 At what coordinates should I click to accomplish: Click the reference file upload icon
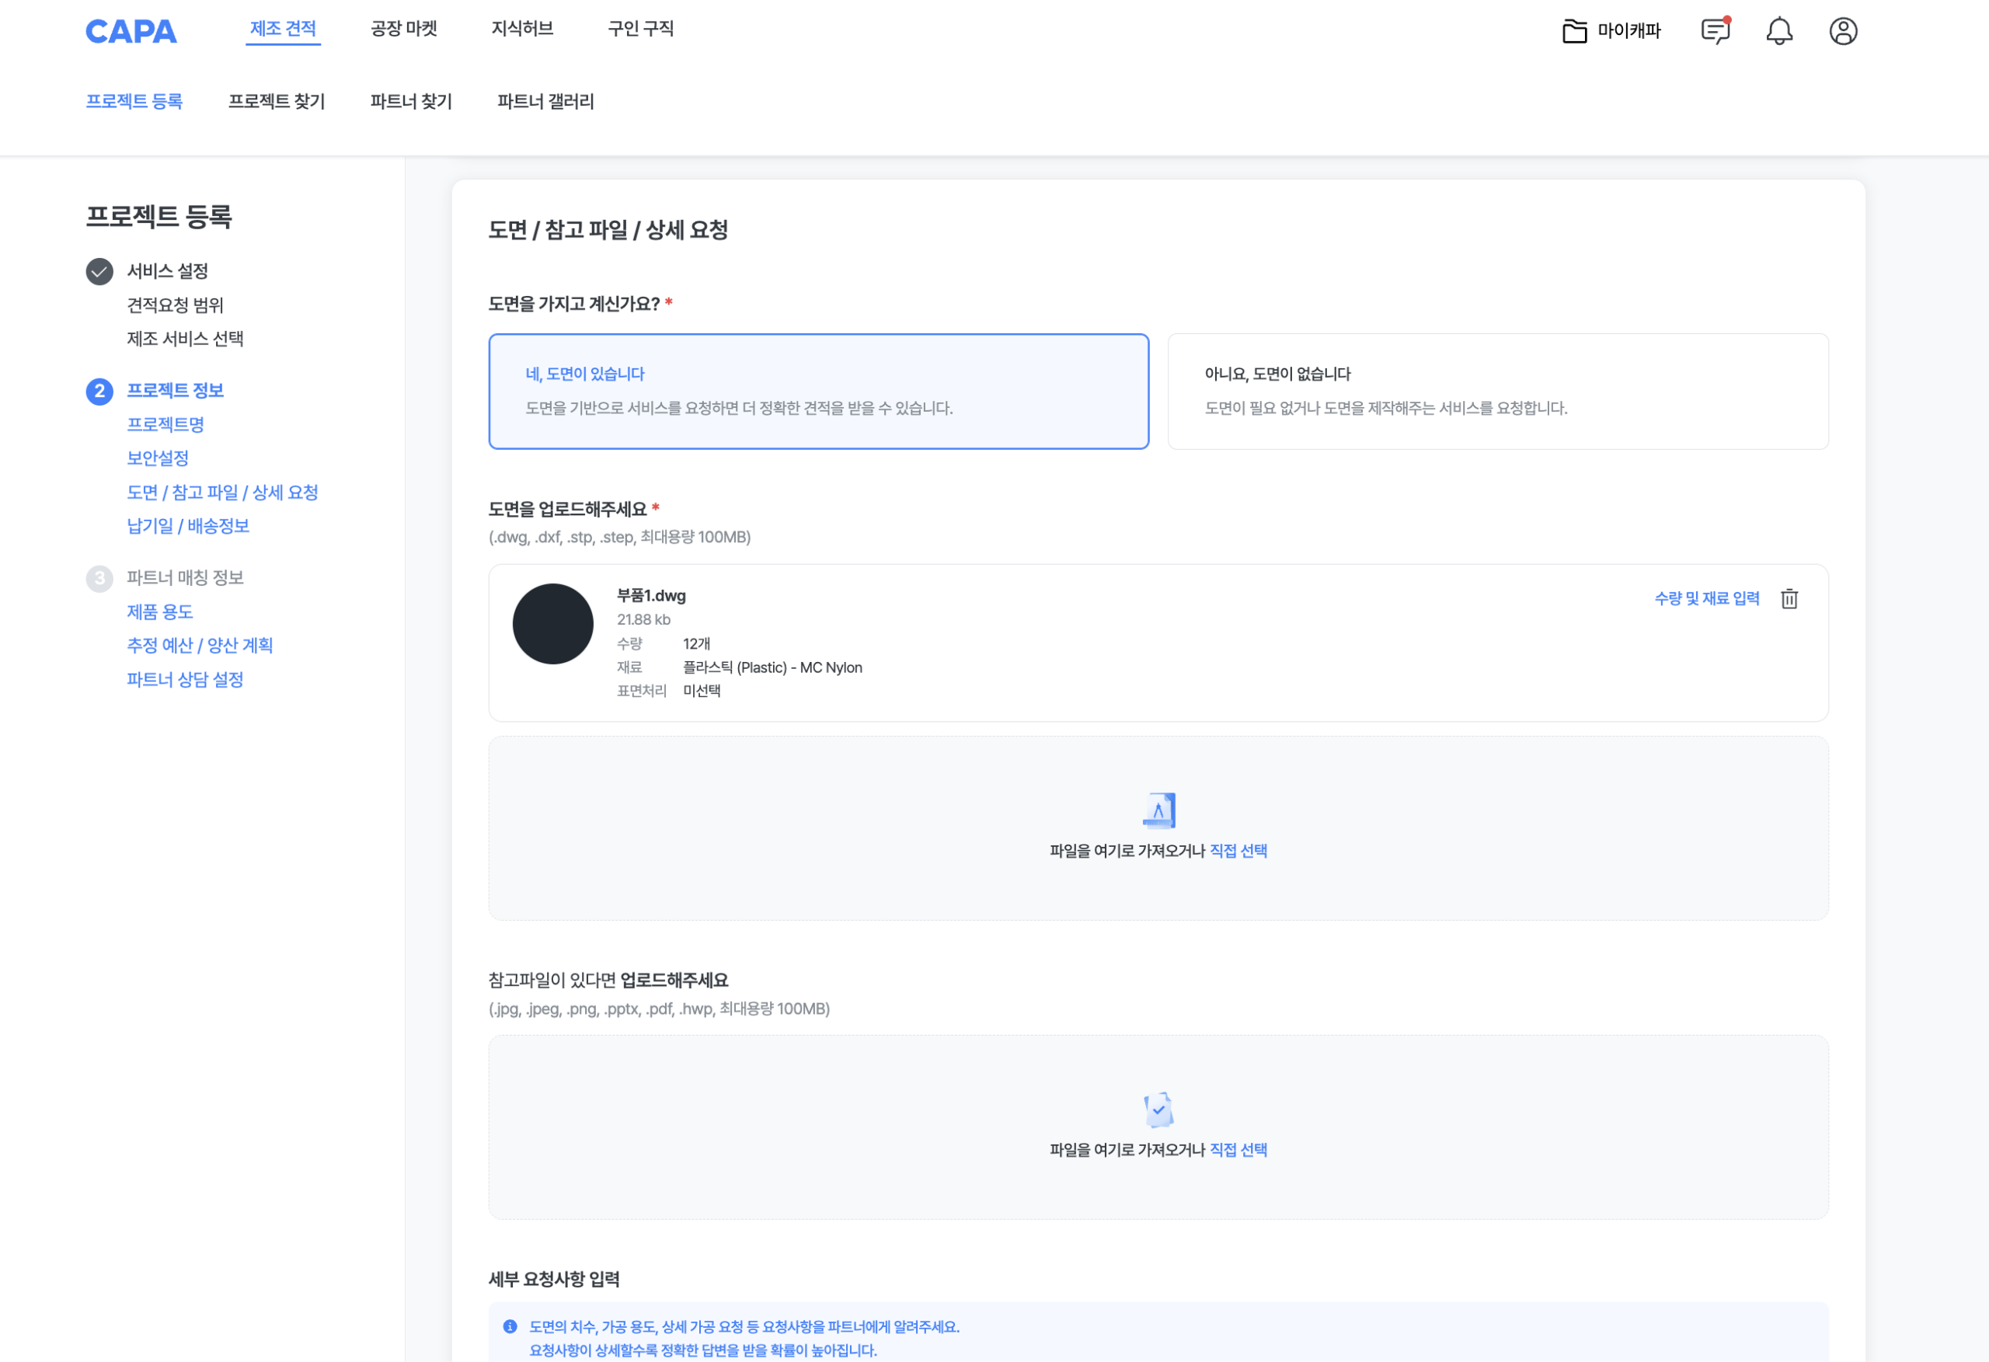click(1158, 1109)
